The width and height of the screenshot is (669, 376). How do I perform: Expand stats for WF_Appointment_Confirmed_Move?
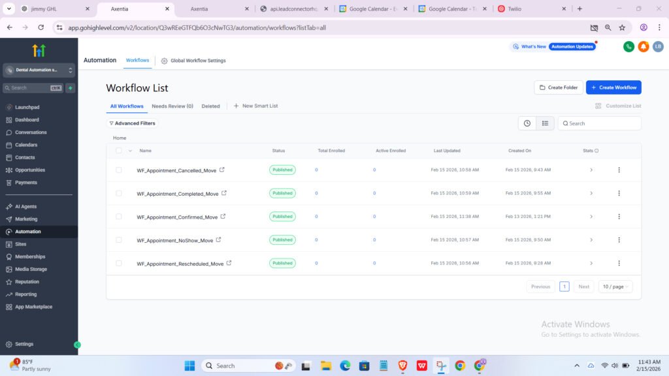click(591, 217)
